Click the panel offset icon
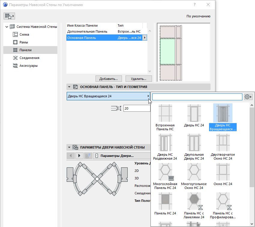The width and height of the screenshot is (255, 227). (116, 108)
